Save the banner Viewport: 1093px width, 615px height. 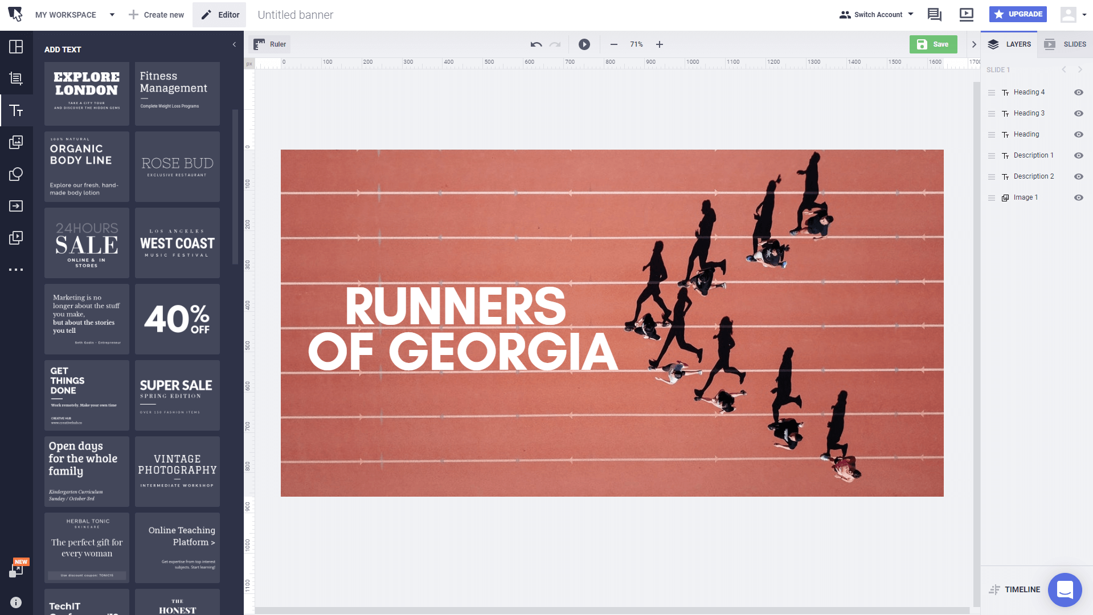point(933,44)
